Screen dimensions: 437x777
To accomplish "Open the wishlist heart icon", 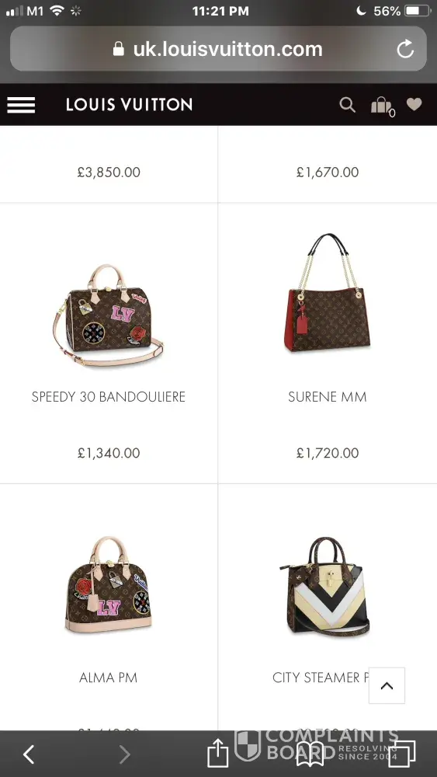I will (414, 104).
